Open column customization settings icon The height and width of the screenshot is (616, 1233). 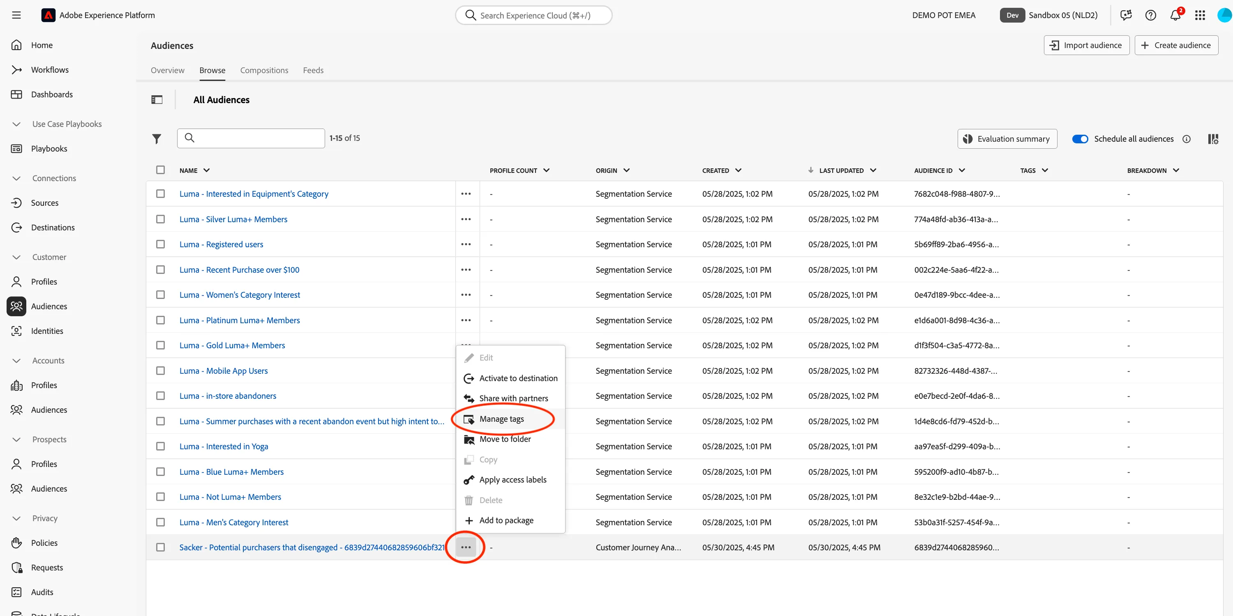tap(1213, 139)
